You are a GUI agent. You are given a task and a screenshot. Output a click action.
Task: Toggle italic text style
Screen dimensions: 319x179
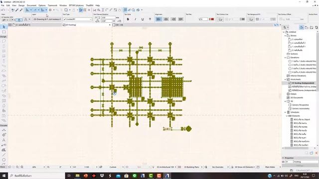[135, 19]
